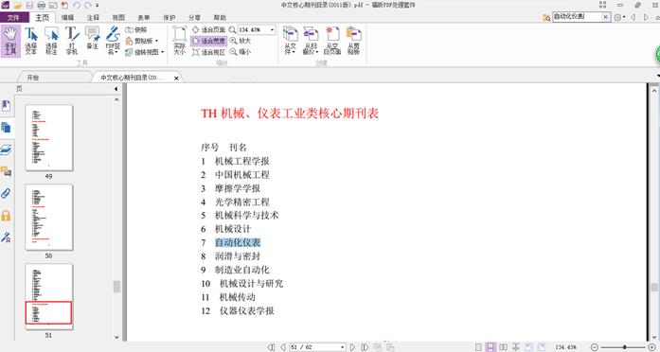Select the page 50 thumbnail
Screen dimensions: 660x352
tap(49, 218)
